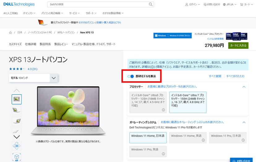Switch to the 製品特長 tab
Image resolution: width=256 pixels, height=162 pixels.
[x=45, y=44]
